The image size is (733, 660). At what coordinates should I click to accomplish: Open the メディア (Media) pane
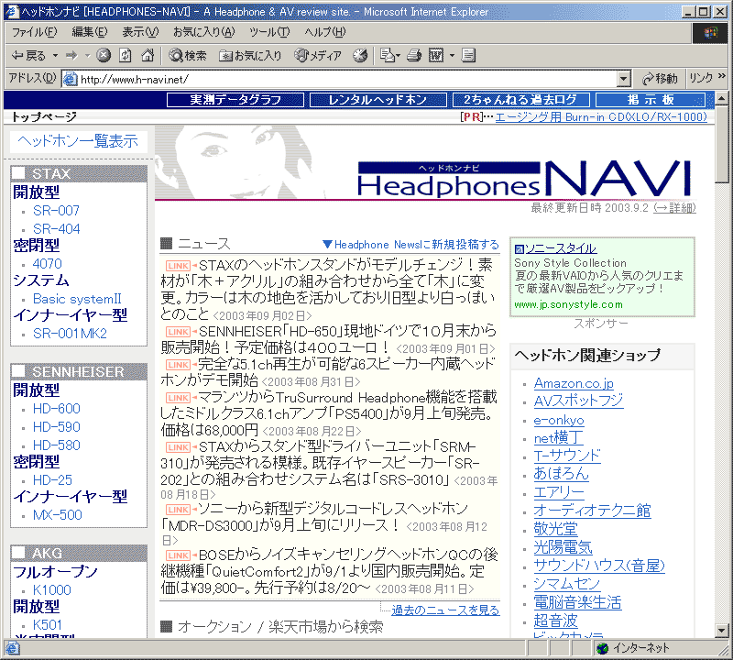(x=318, y=56)
